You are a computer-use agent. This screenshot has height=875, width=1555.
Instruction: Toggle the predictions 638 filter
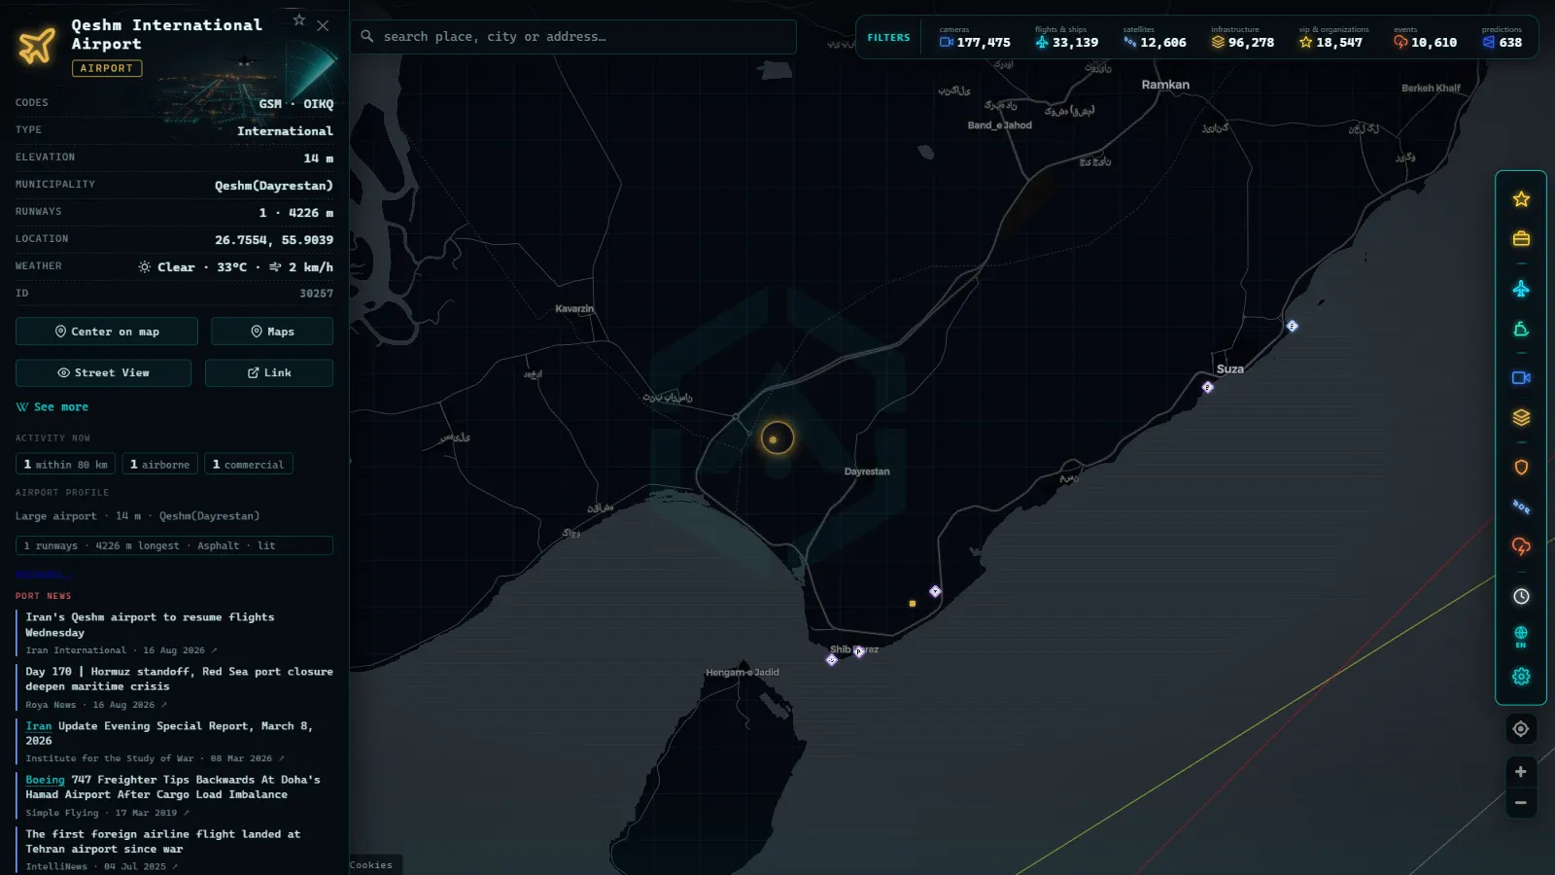click(1503, 38)
